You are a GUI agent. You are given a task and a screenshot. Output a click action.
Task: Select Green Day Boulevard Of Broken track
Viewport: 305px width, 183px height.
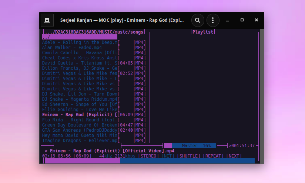click(94, 125)
